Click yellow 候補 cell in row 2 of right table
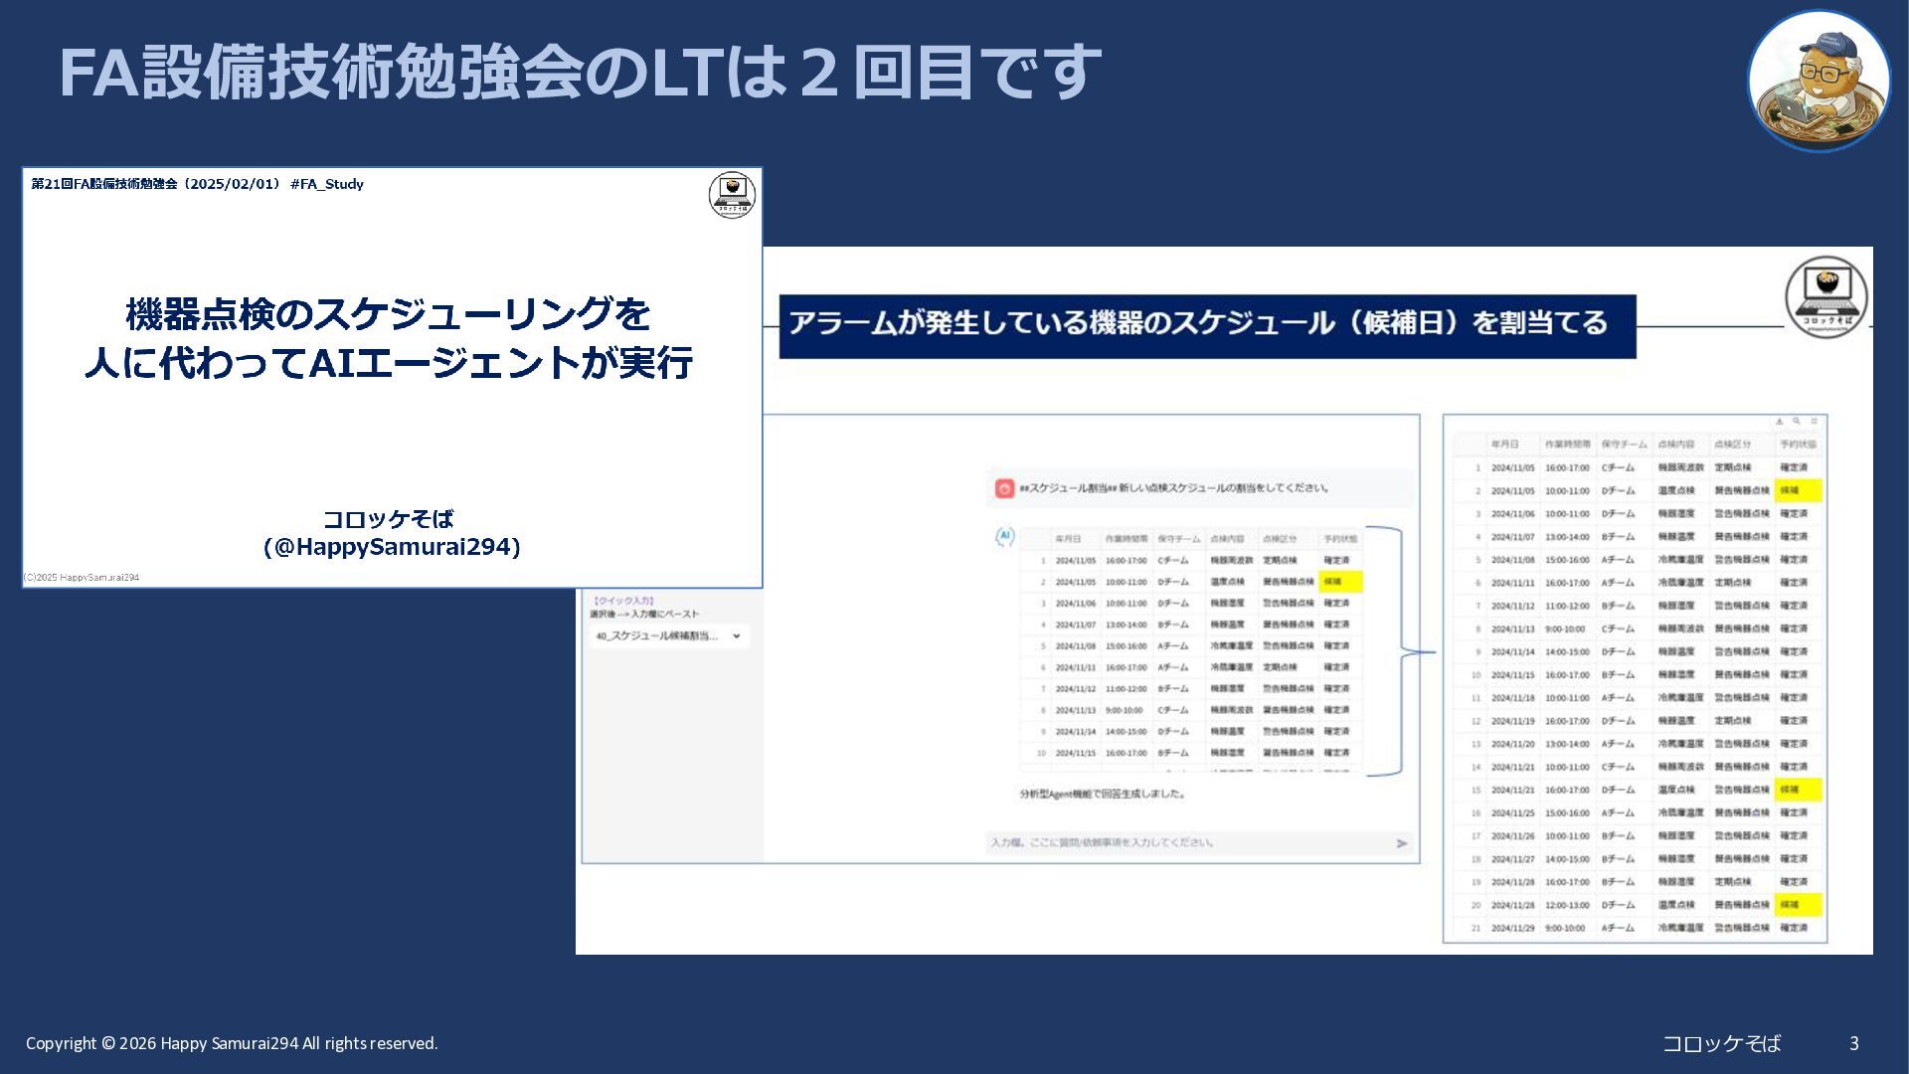 [x=1798, y=490]
